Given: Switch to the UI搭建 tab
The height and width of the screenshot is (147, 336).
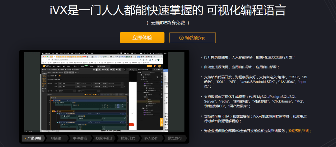Looking at the screenshot, I should pos(56,138).
